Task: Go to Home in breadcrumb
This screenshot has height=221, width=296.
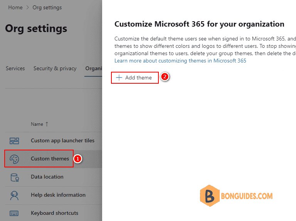Action: (x=15, y=8)
